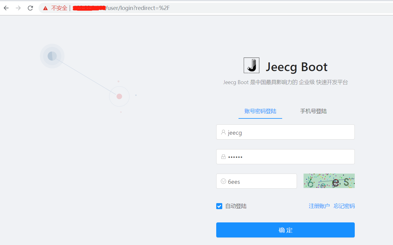
Task: Click the browser forward arrow
Action: [x=18, y=8]
